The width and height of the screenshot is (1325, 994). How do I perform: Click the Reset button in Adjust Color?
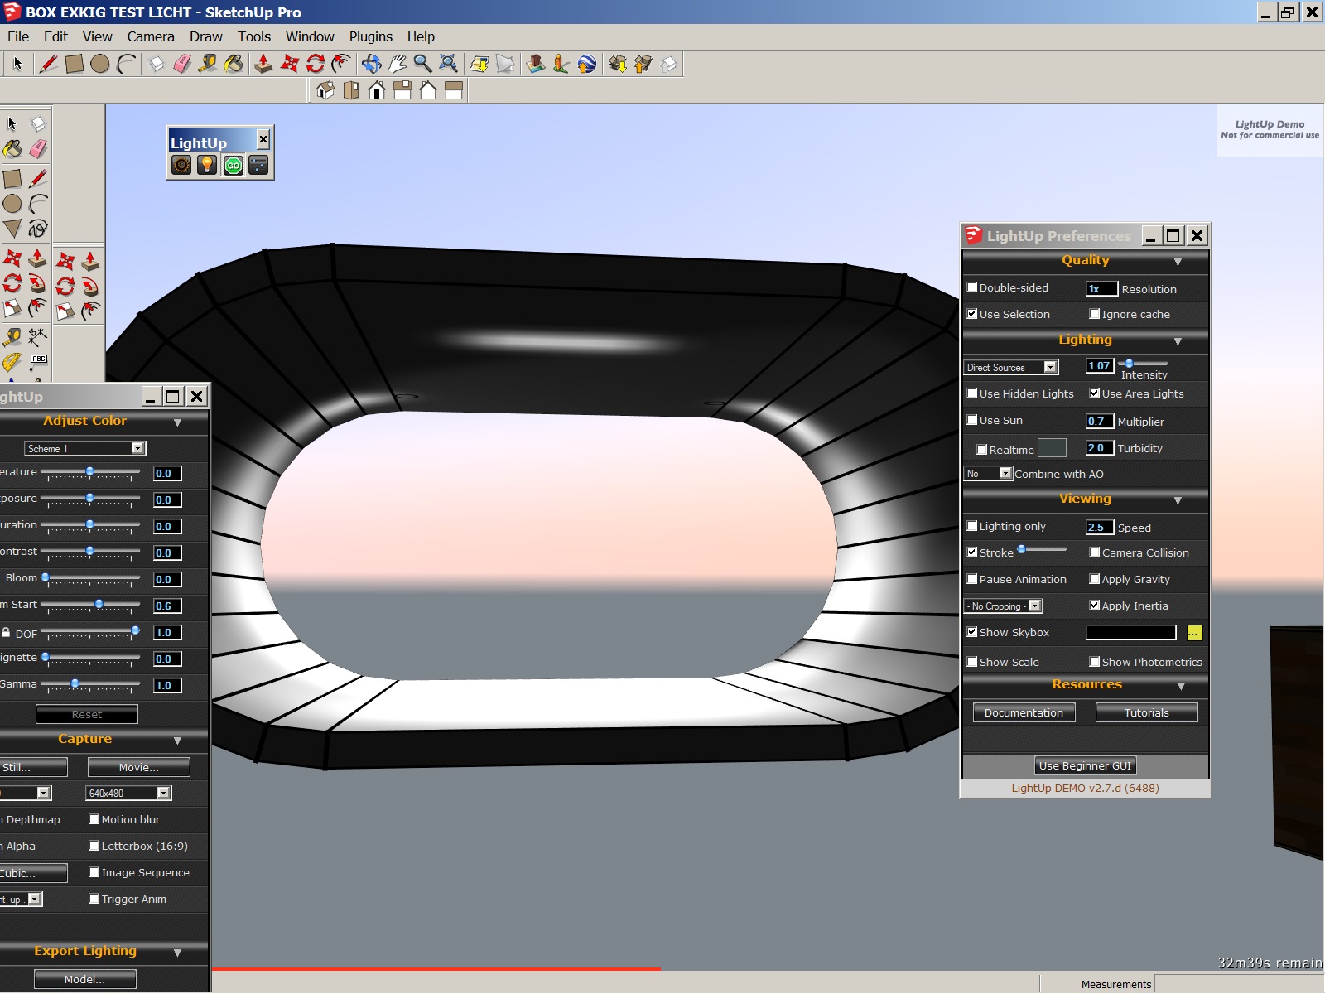click(x=87, y=714)
